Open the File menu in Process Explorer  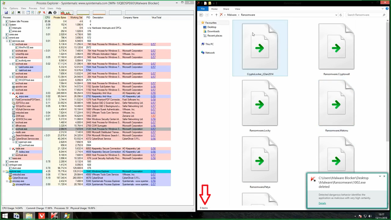[5, 9]
